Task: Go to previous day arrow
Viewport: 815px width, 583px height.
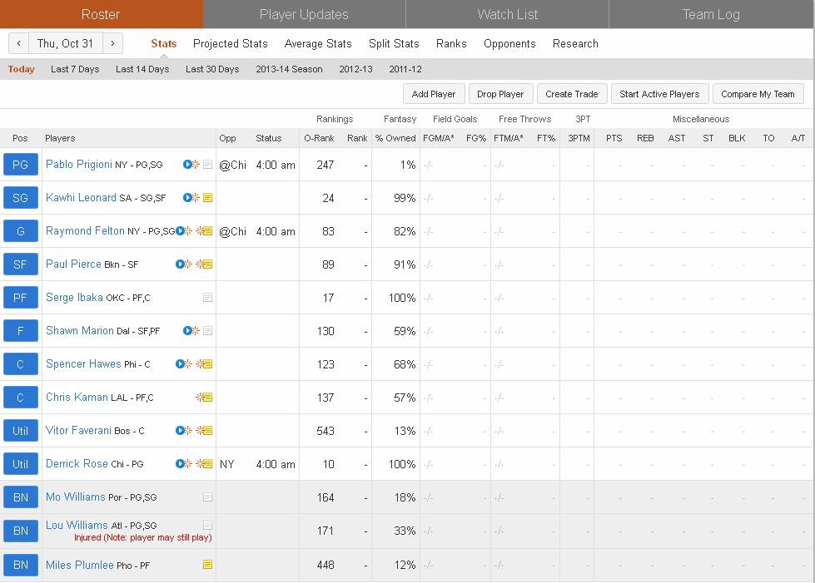Action: click(x=18, y=43)
